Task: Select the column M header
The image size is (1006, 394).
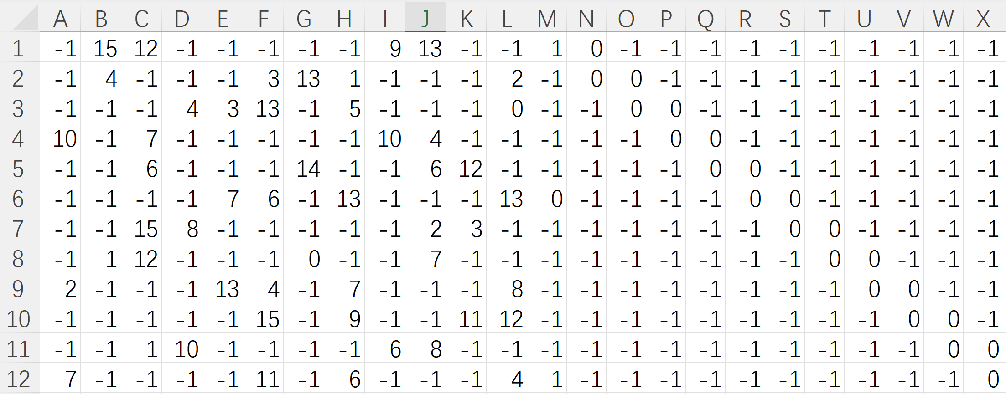Action: pos(547,18)
